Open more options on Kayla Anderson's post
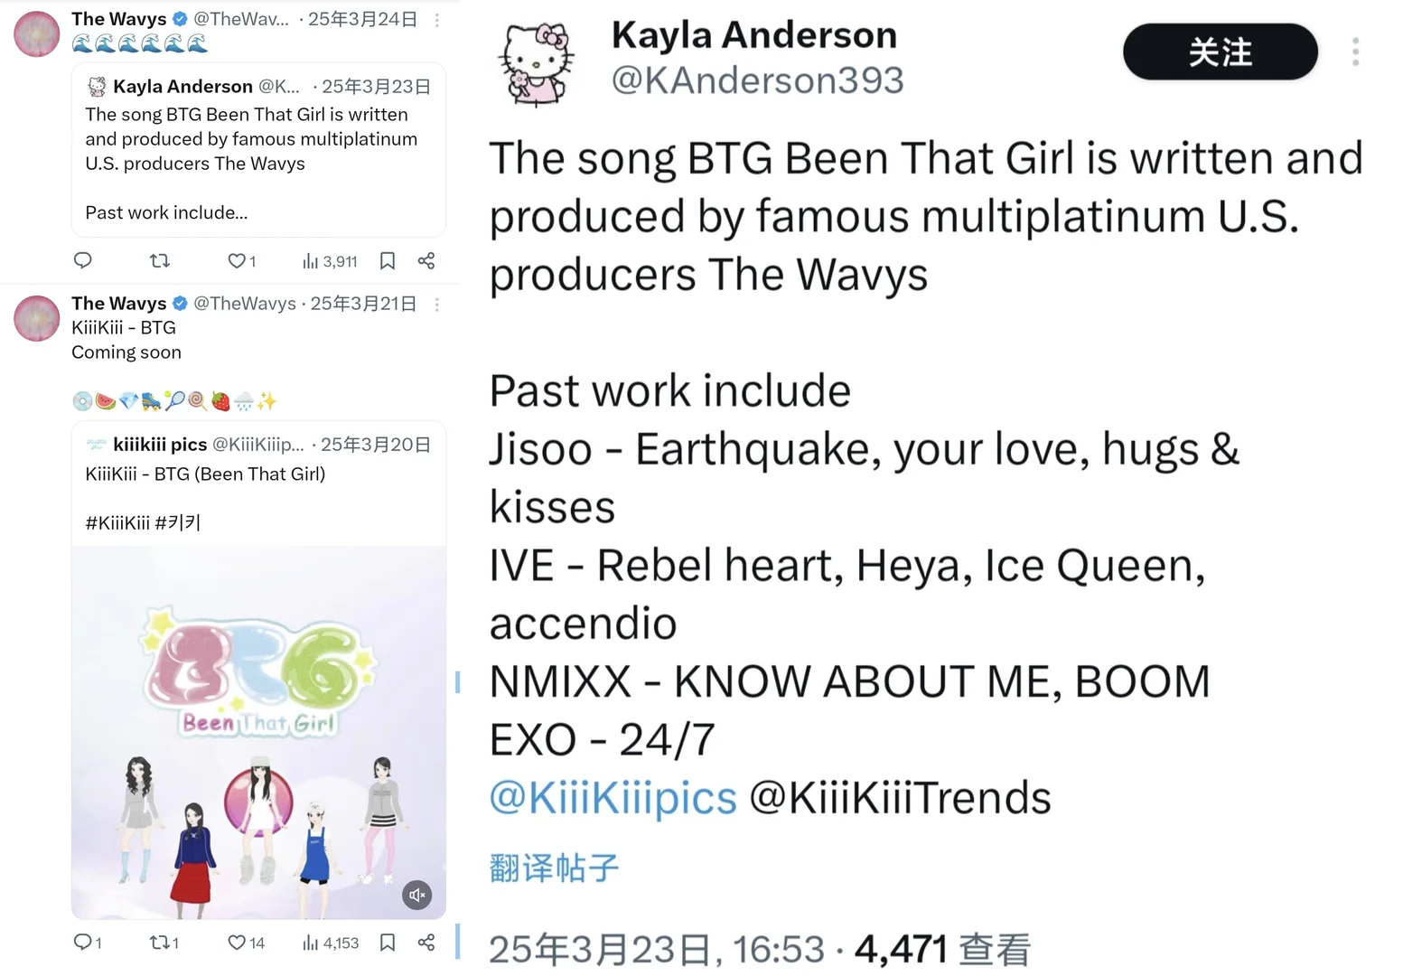This screenshot has height=976, width=1403. [x=1355, y=52]
